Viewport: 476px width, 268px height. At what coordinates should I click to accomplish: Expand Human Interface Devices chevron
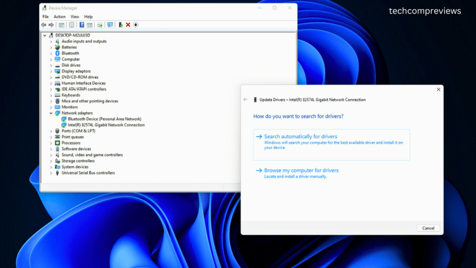pos(51,83)
